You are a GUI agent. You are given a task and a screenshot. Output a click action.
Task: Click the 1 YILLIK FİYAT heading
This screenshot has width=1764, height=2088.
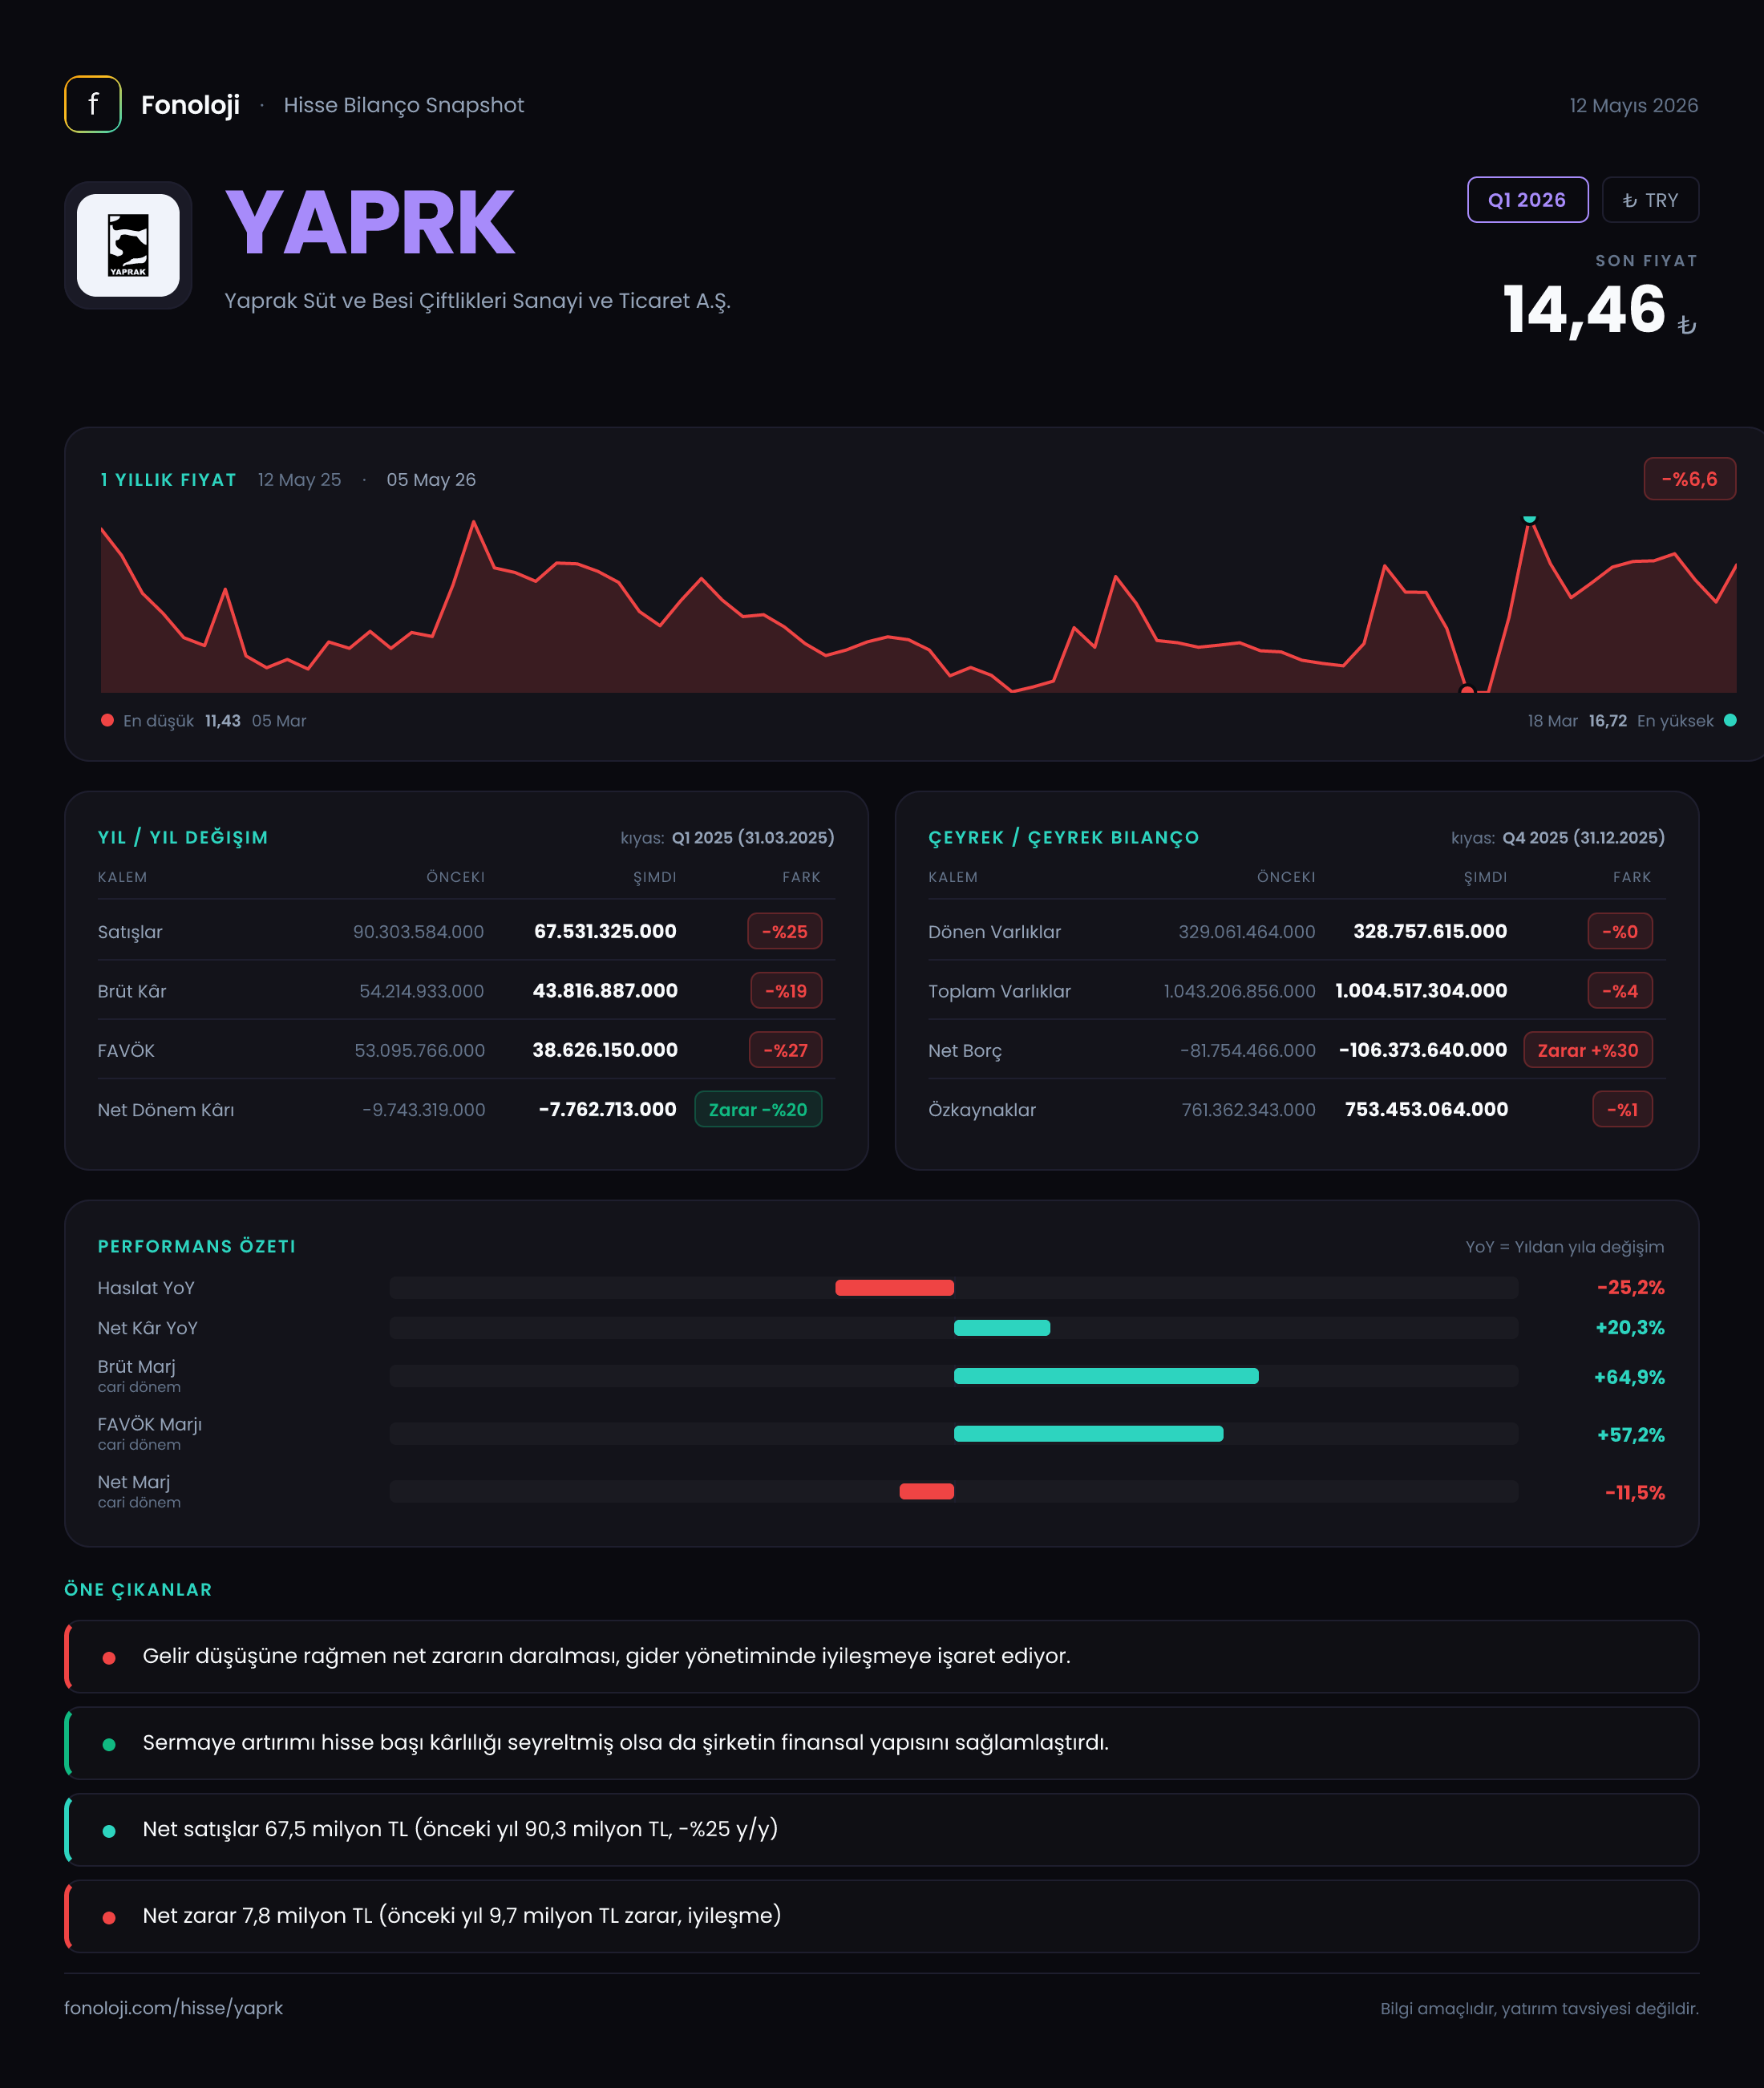click(168, 480)
